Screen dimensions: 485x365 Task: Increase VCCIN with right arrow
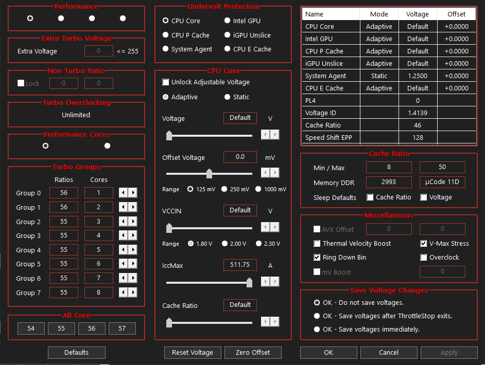click(275, 227)
